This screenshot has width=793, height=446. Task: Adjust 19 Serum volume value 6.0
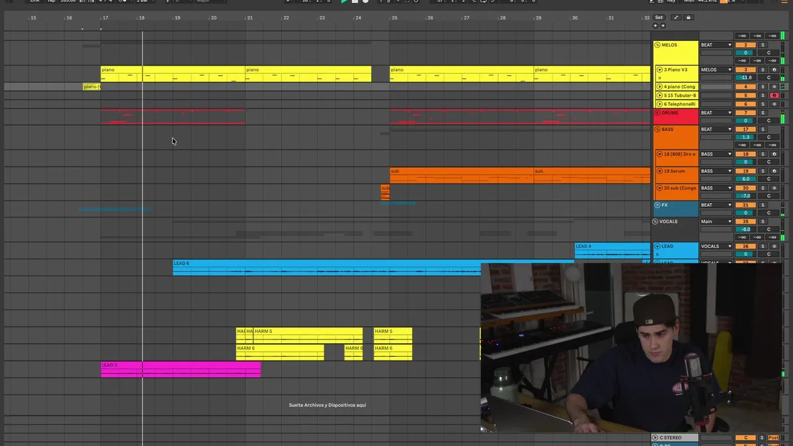click(x=745, y=179)
